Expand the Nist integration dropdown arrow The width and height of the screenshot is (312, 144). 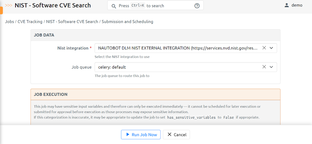(x=271, y=48)
